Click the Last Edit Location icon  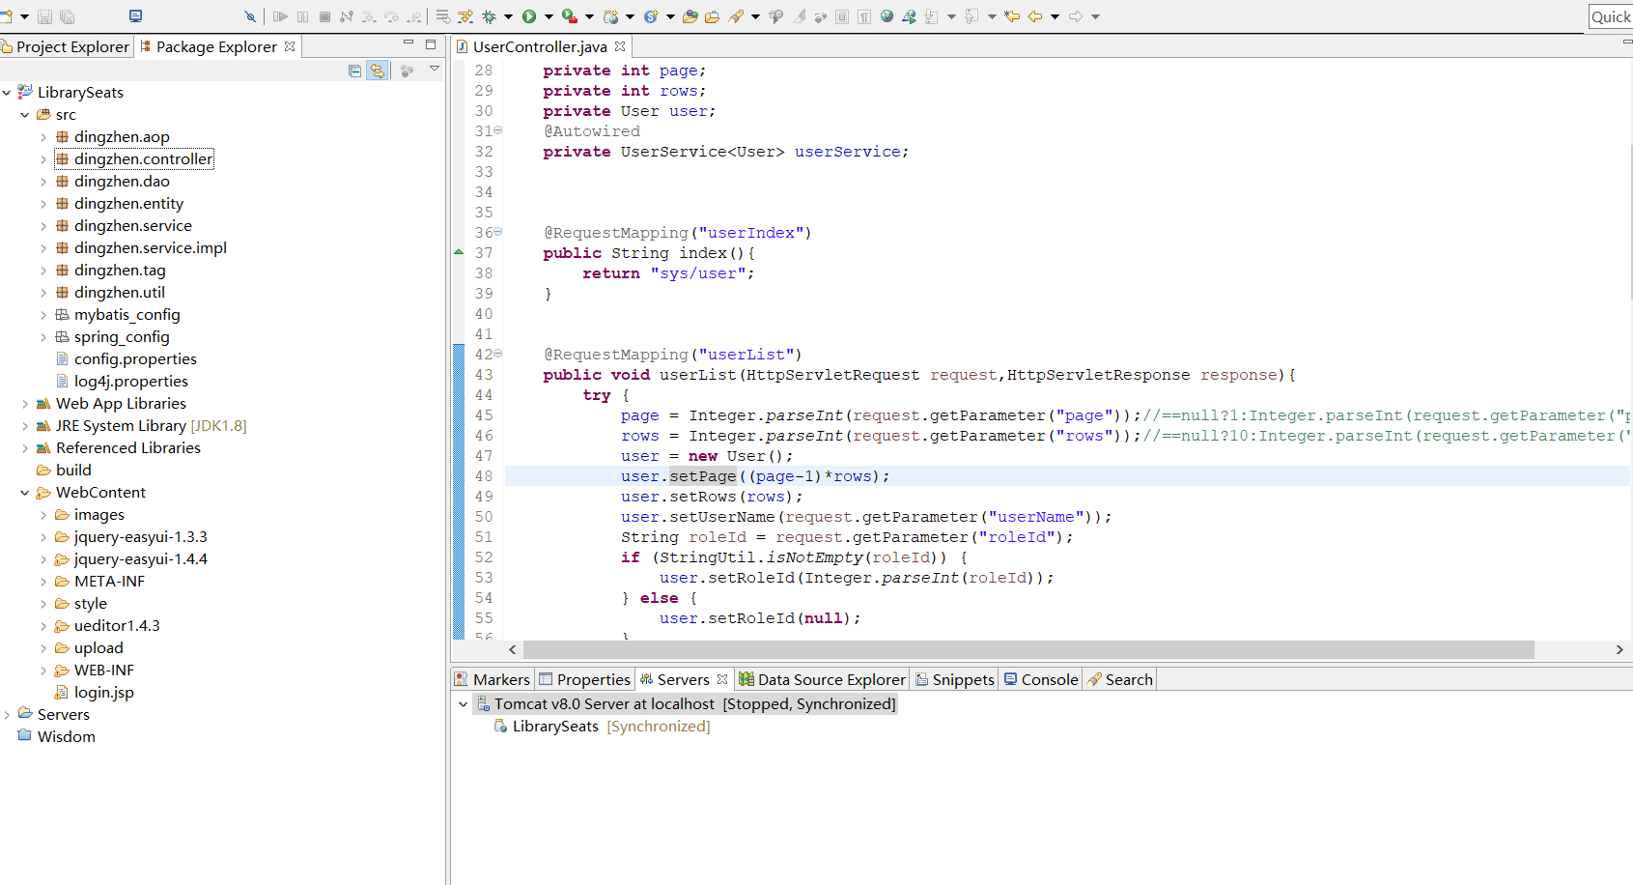coord(1012,16)
